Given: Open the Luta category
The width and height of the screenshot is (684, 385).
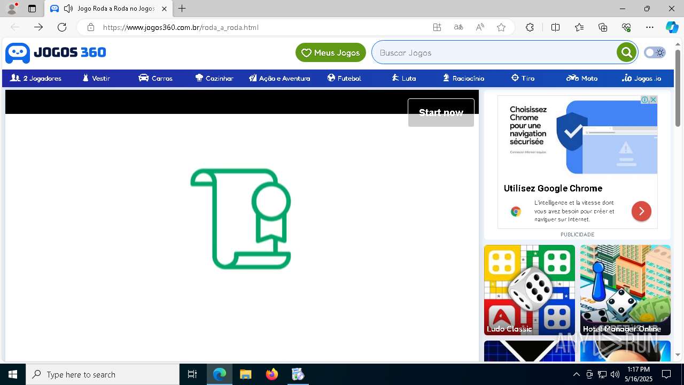Looking at the screenshot, I should pyautogui.click(x=403, y=78).
